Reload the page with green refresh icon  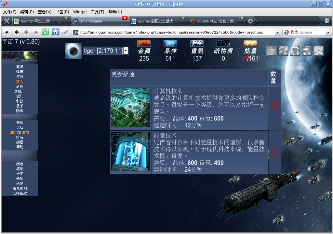[46, 32]
